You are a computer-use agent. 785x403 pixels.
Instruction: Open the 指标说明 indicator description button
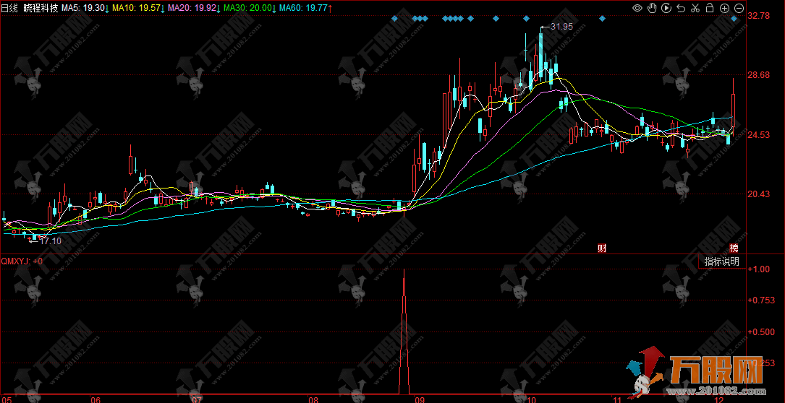point(721,261)
